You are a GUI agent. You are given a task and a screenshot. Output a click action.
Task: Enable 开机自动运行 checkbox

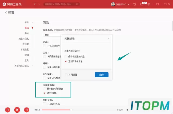(x=44, y=46)
